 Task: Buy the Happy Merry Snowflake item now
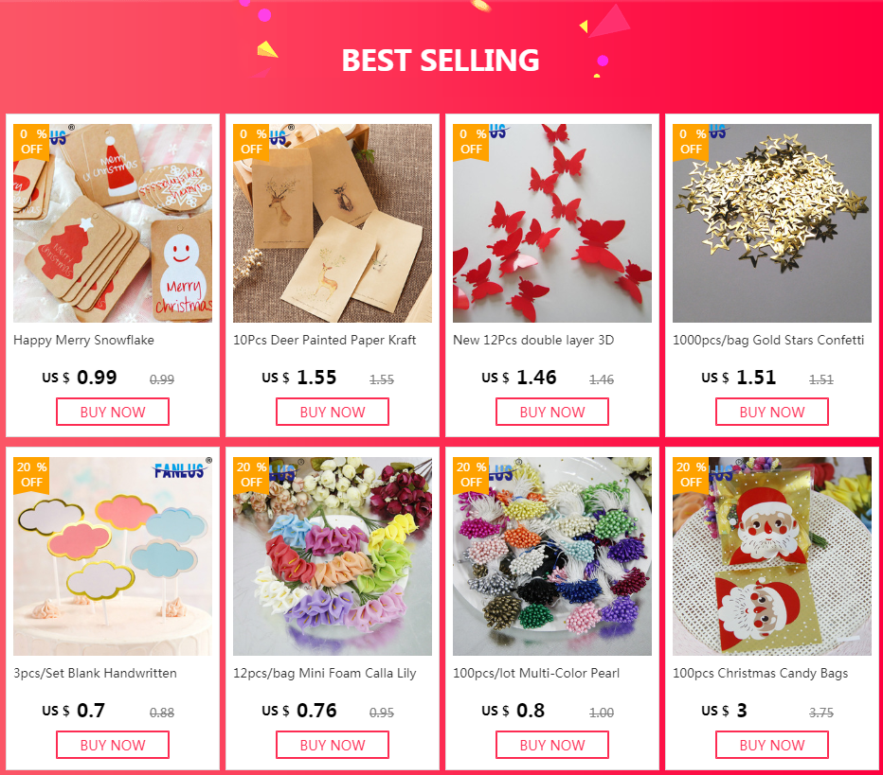pos(113,412)
